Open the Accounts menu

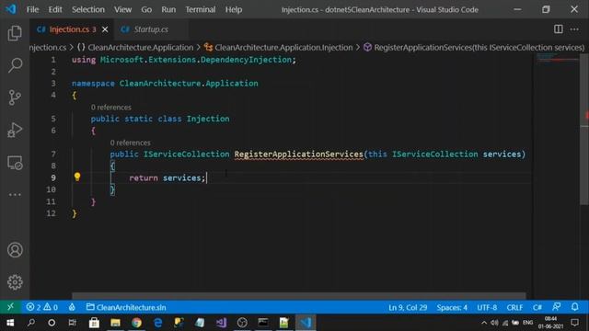15,250
